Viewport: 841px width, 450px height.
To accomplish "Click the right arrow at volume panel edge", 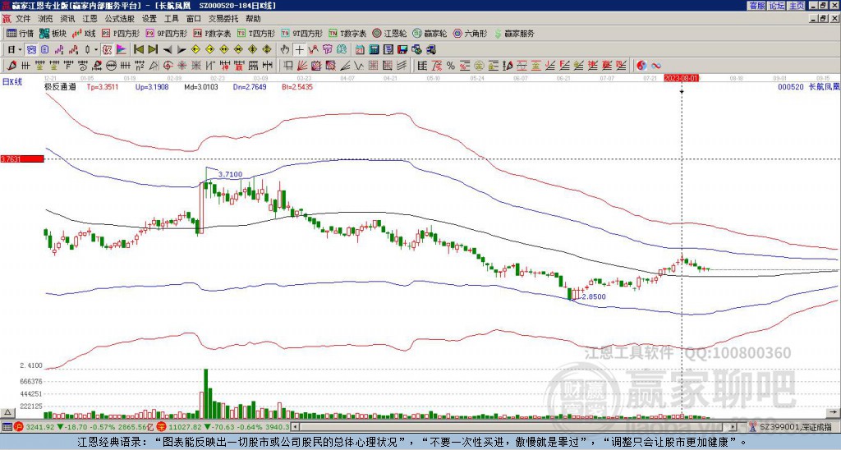I will click(834, 412).
